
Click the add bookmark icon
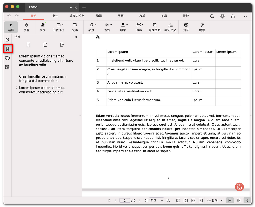[x=29, y=45]
